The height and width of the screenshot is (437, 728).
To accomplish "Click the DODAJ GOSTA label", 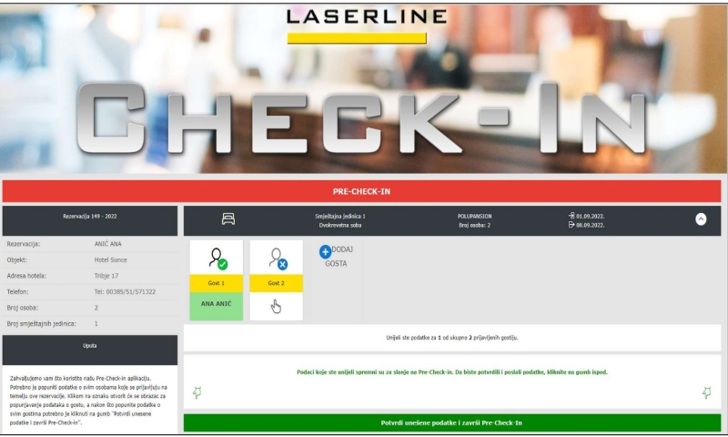I will coord(339,257).
